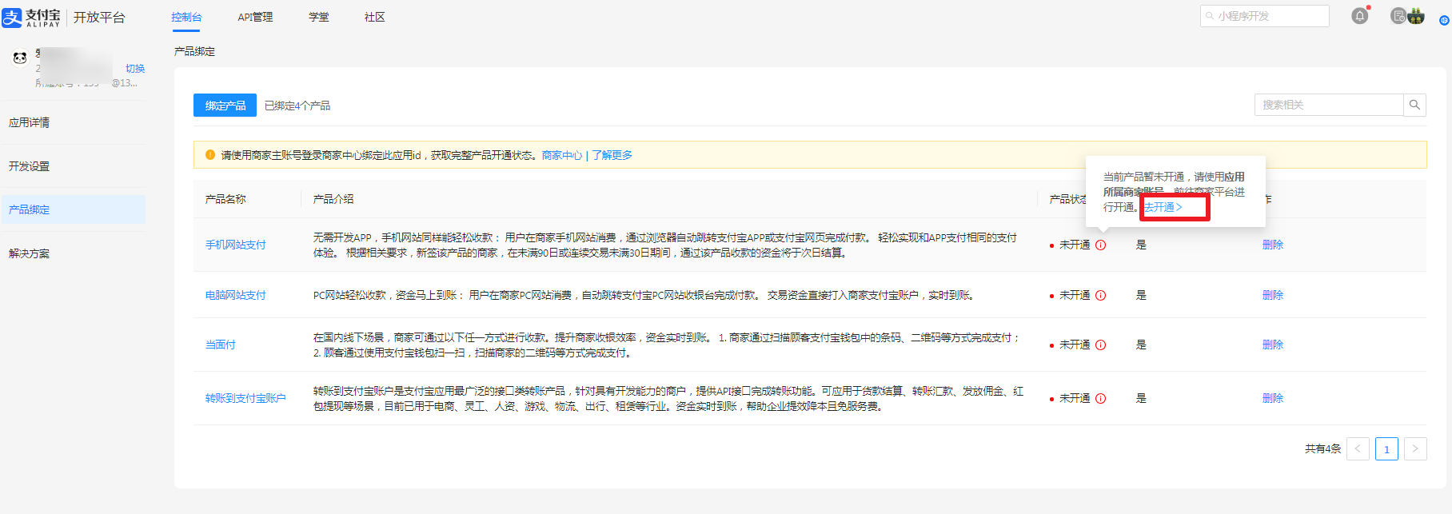
Task: Click the 绑定产品 button
Action: [x=225, y=106]
